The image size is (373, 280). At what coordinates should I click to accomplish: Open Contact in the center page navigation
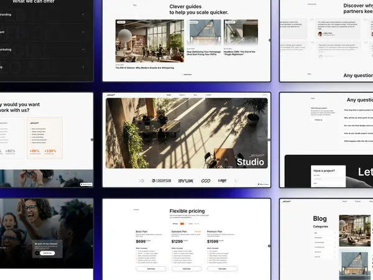pyautogui.click(x=208, y=95)
